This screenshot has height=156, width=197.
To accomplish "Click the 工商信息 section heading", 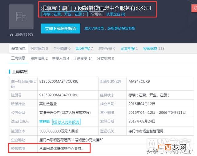I will coord(20,72).
